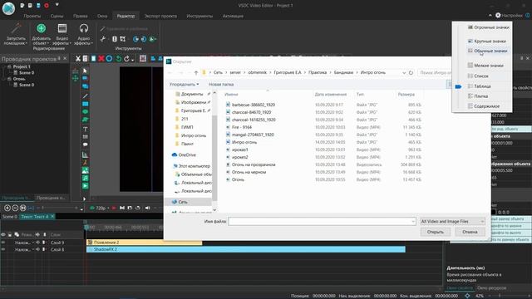Click the timeline volume speaker icon
Viewport: 532px width, 299px height.
[148, 208]
